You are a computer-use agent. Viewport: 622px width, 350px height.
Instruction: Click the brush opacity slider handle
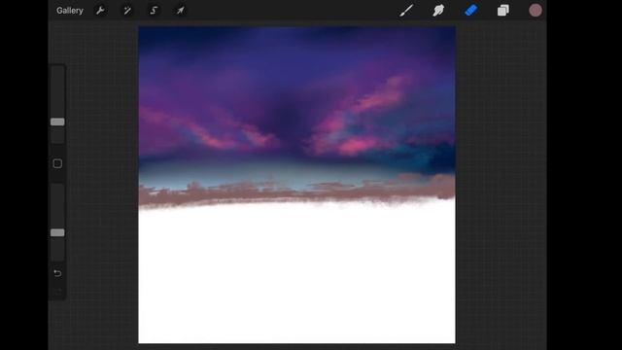tap(57, 232)
